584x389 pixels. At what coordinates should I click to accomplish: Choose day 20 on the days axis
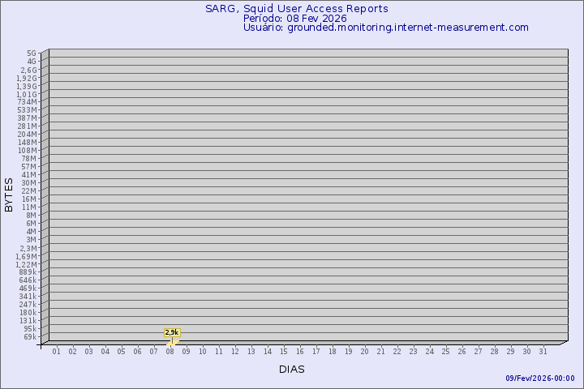(364, 351)
